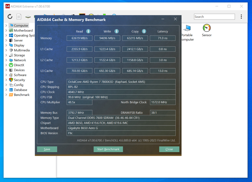252x182 pixels.
Task: Expand the Storage tree node
Action: [6, 55]
